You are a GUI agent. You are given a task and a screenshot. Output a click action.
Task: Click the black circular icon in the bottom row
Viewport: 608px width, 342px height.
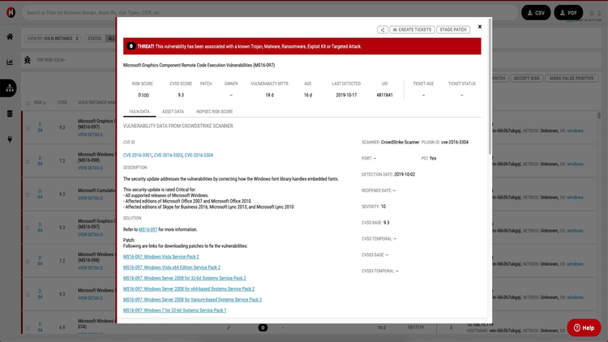click(263, 327)
